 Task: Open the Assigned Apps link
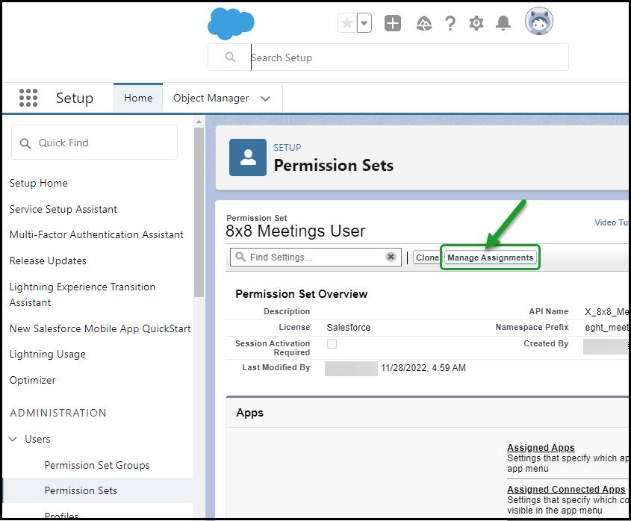click(x=541, y=447)
